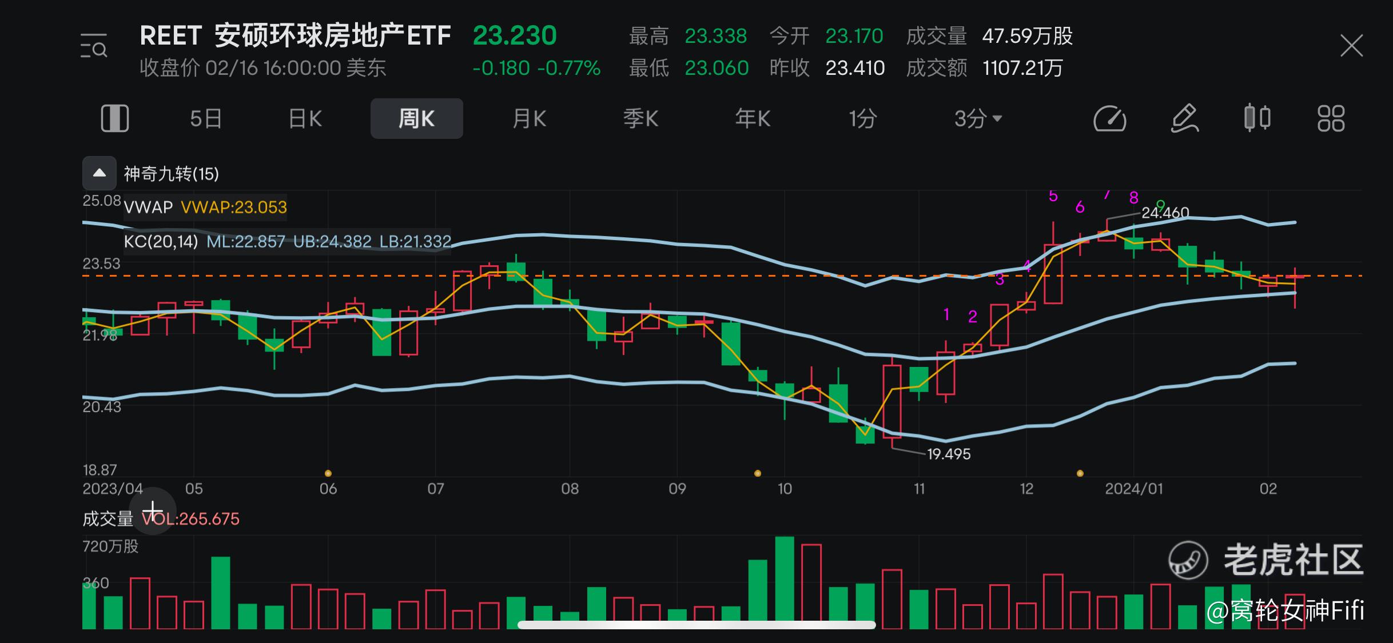Open the four-grid multi-chart icon

1331,119
